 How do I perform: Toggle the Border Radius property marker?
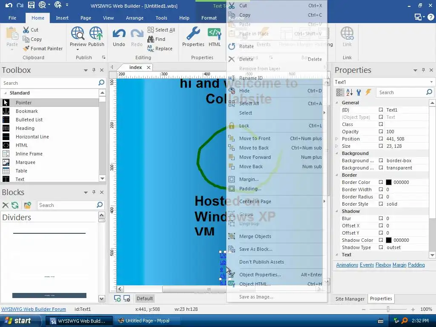pos(381,197)
